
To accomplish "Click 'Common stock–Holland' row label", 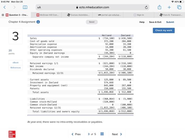I will [x=43, y=102].
